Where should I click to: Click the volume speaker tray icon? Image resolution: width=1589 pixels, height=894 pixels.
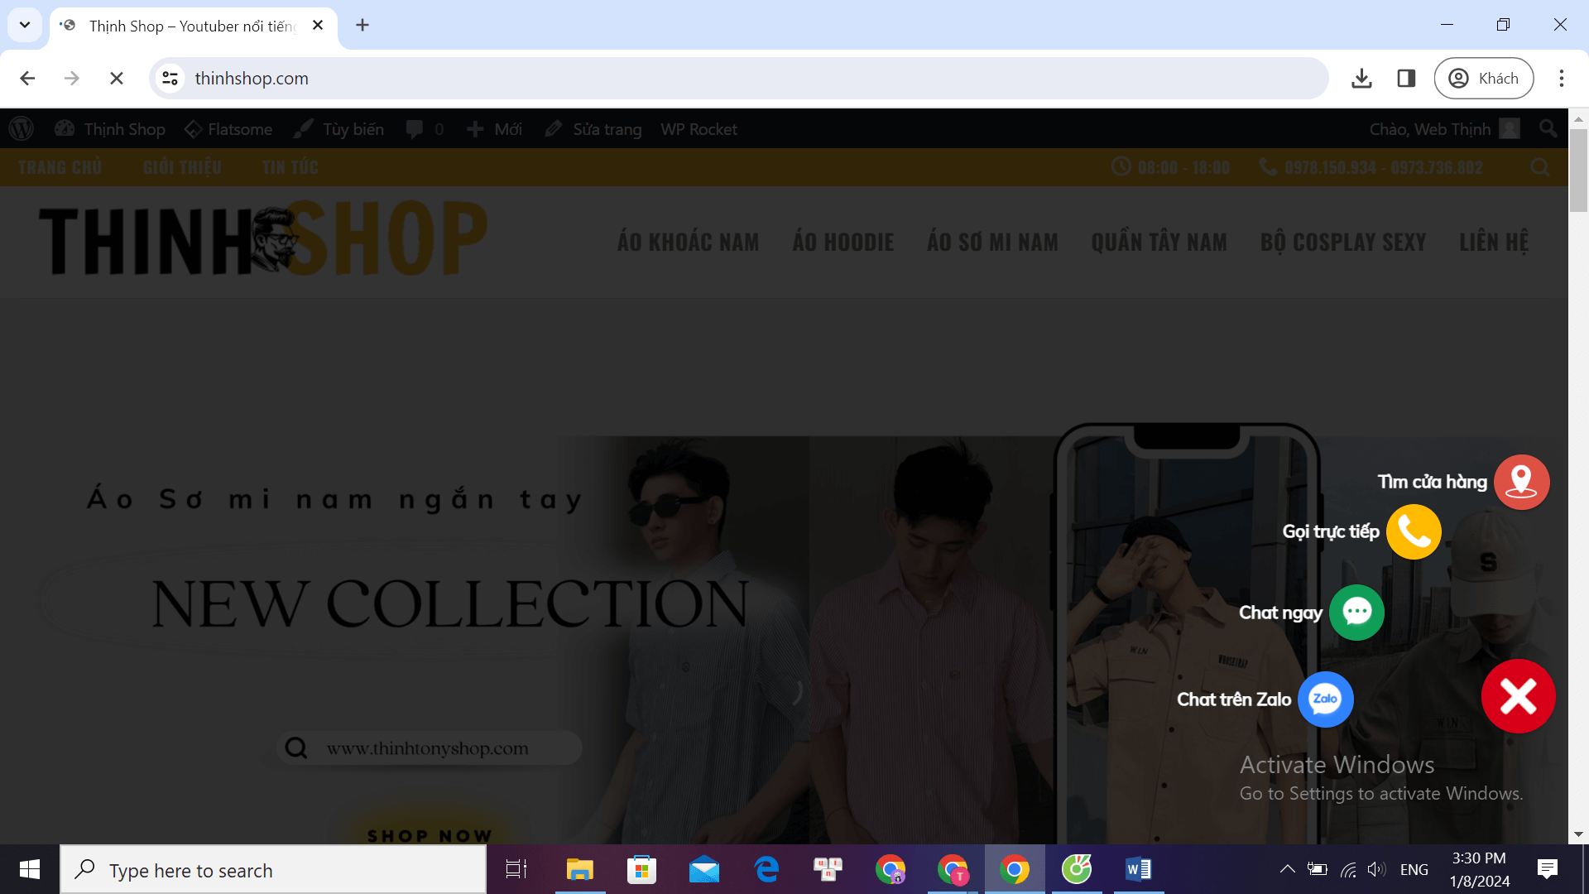point(1376,869)
